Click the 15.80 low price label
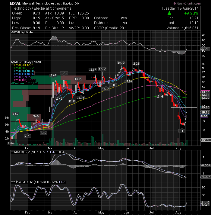This screenshot has width=211, height=215. tap(128, 82)
